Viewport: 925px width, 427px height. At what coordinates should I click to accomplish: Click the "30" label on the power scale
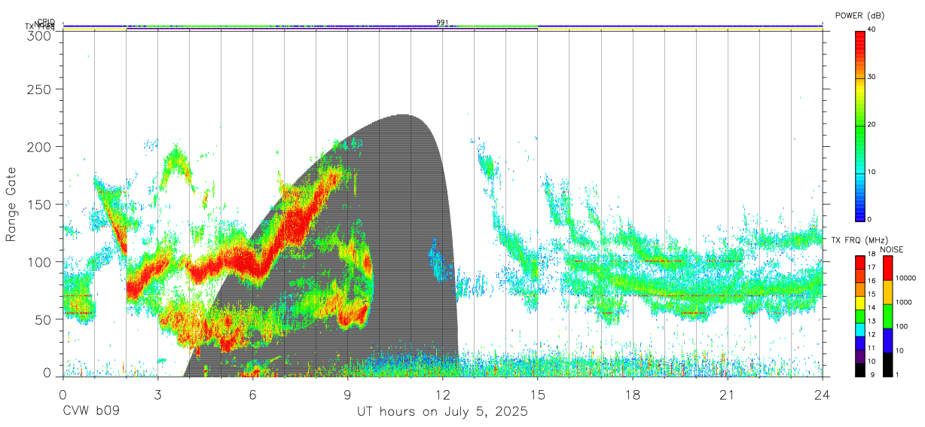[x=872, y=77]
